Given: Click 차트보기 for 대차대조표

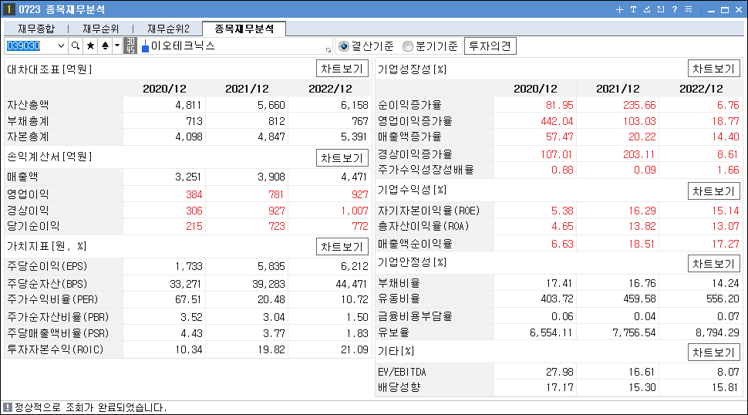Looking at the screenshot, I should (x=342, y=69).
